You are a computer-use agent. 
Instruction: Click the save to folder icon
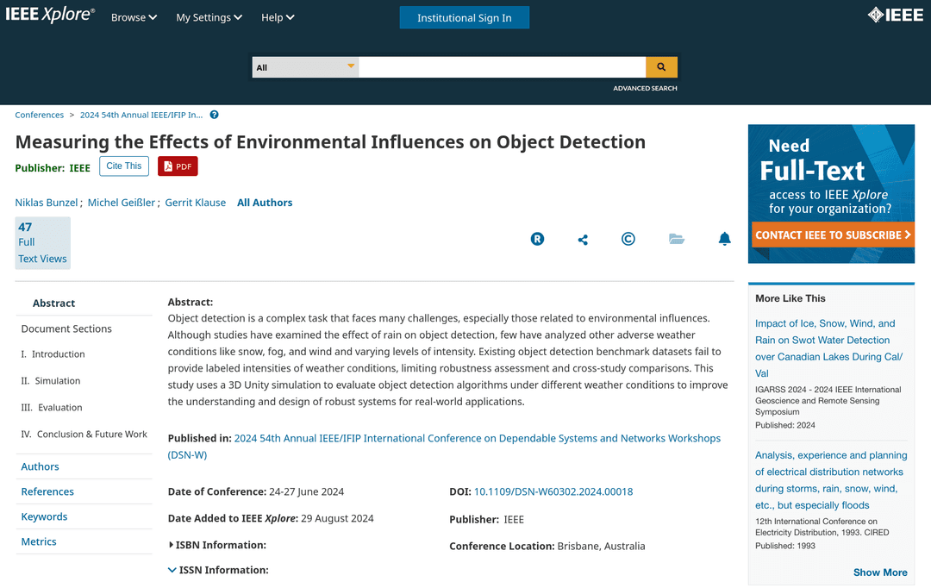[x=677, y=239]
